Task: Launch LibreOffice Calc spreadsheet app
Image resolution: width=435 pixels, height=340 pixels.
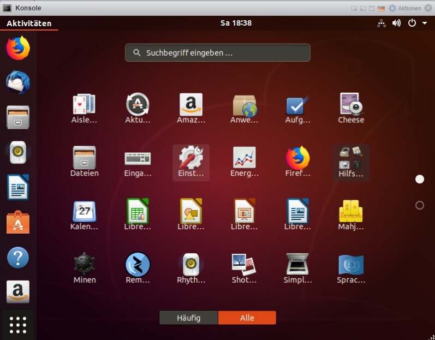Action: coord(138,215)
